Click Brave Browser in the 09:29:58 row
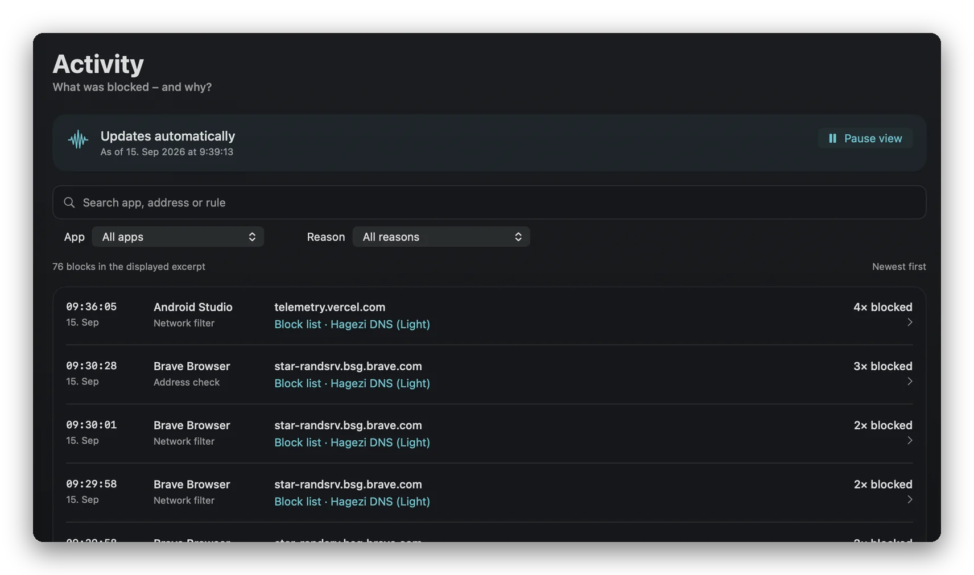The width and height of the screenshot is (974, 575). click(x=192, y=485)
